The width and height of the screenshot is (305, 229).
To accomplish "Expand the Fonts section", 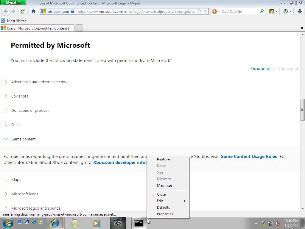I will point(16,125).
